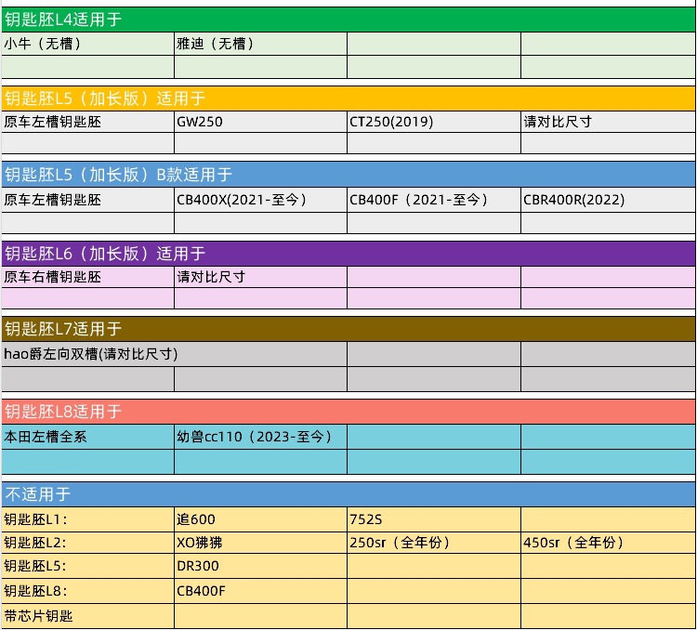Click the row label '钥匙胚L5:'

[87, 566]
